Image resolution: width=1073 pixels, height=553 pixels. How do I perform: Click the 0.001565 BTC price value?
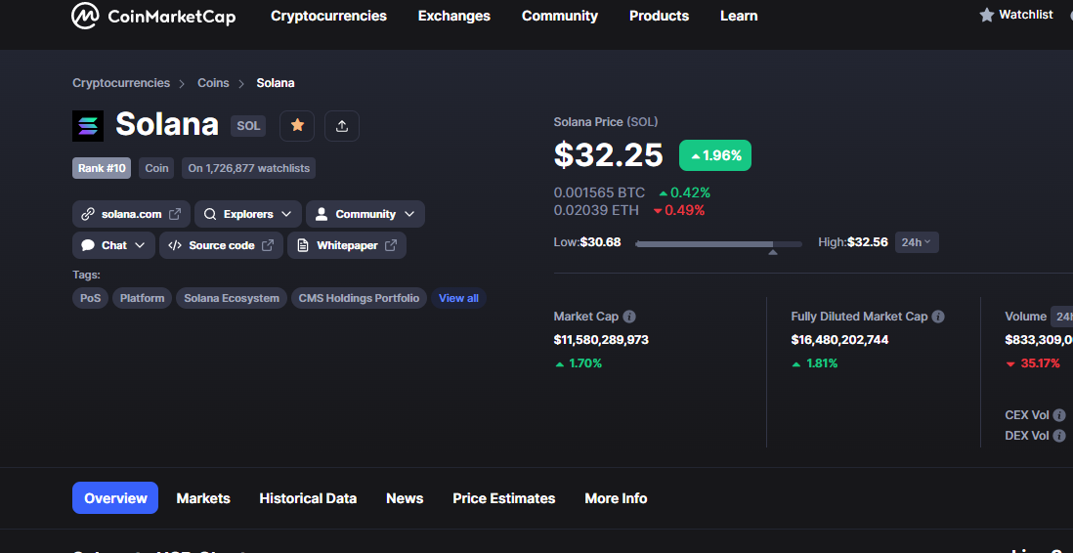[x=599, y=193]
